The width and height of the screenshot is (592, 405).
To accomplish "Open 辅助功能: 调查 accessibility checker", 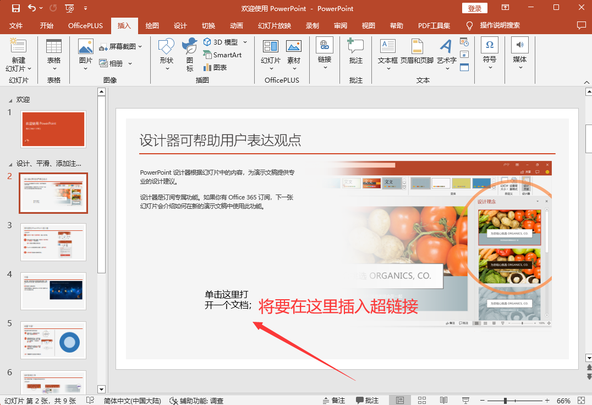I will click(x=196, y=401).
